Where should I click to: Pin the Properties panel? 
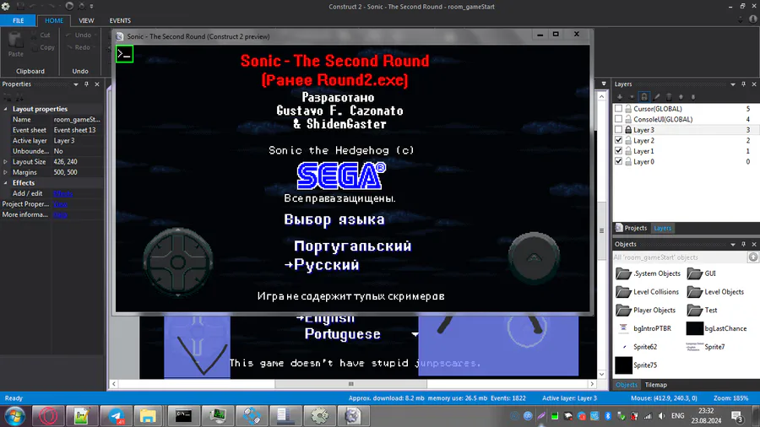point(86,84)
